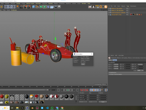Open Object Manager Tags menu
Screen dimensions: 146x110
click(x=128, y=6)
